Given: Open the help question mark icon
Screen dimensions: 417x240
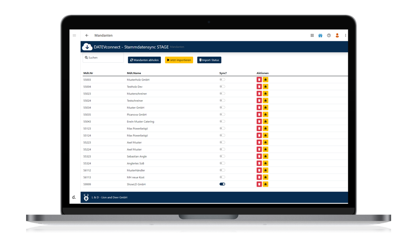Looking at the screenshot, I should 329,35.
